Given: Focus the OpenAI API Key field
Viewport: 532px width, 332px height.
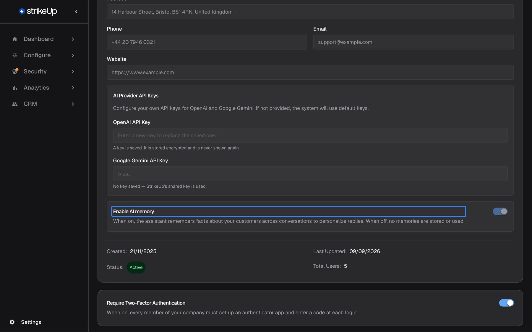Looking at the screenshot, I should [x=310, y=135].
